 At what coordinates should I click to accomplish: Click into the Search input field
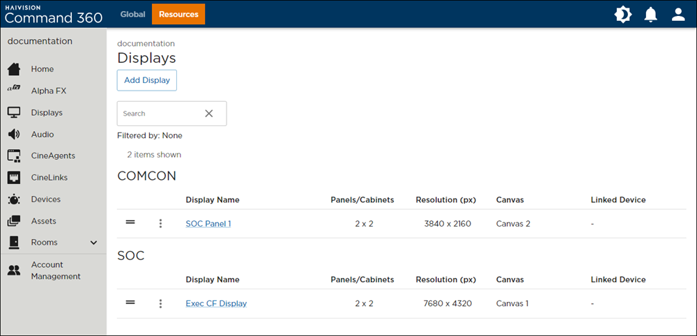pyautogui.click(x=159, y=114)
